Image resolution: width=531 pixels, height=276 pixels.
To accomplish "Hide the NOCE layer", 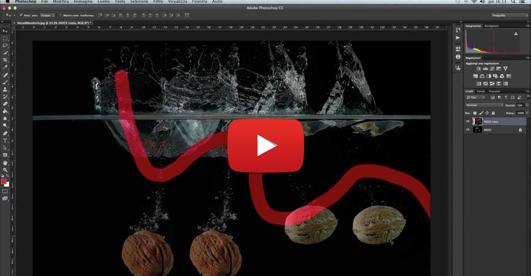I will 468,130.
